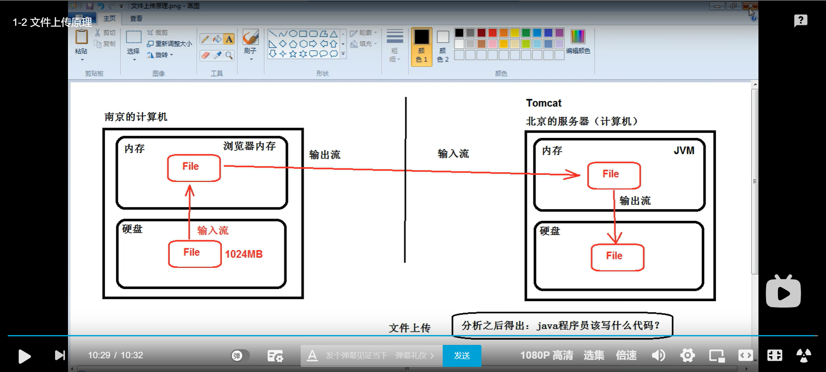Image resolution: width=826 pixels, height=372 pixels.
Task: Select 颜色 2 background color
Action: [443, 46]
